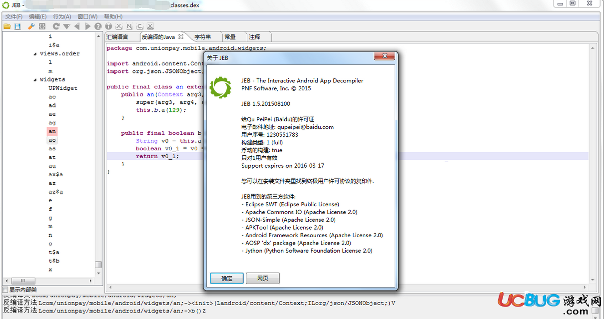The width and height of the screenshot is (606, 319).
Task: Click the round info icon in toolbar
Action: 108,26
